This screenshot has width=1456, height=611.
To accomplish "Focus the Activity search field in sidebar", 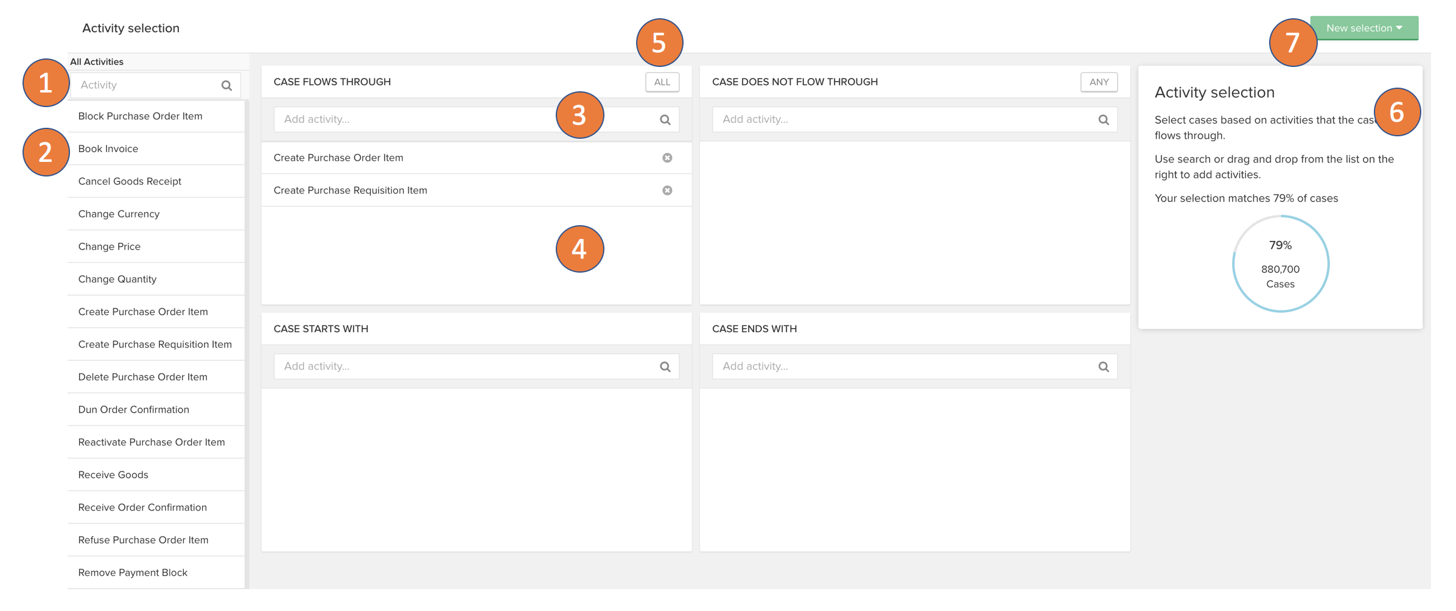I will click(146, 85).
